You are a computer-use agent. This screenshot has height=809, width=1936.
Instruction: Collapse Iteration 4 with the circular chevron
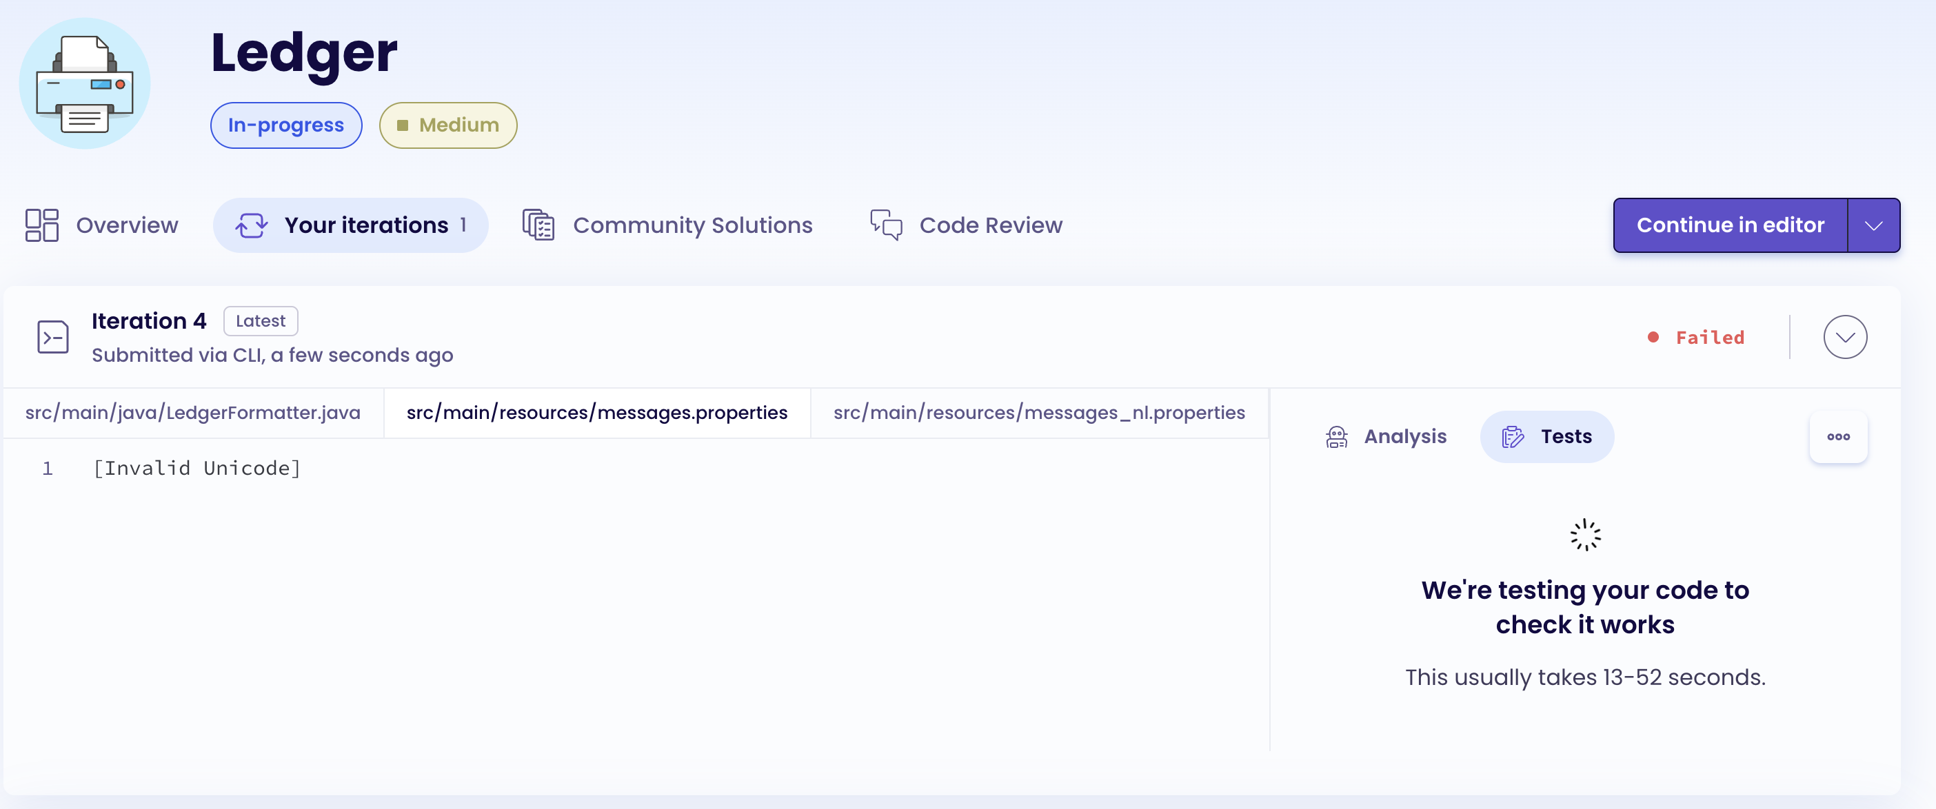(1845, 337)
